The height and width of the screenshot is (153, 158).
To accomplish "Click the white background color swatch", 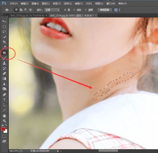I will pyautogui.click(x=6, y=132).
